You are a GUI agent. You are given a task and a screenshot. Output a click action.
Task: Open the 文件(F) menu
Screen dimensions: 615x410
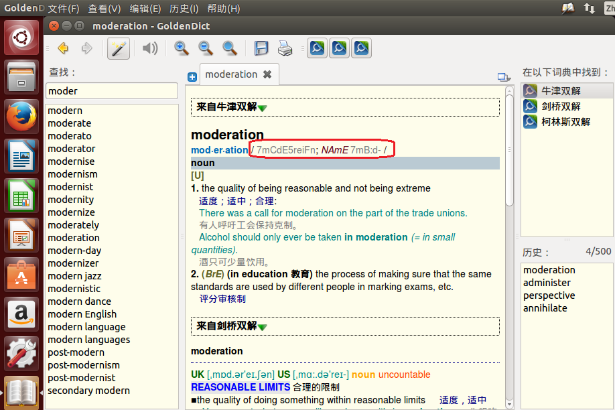click(x=63, y=8)
